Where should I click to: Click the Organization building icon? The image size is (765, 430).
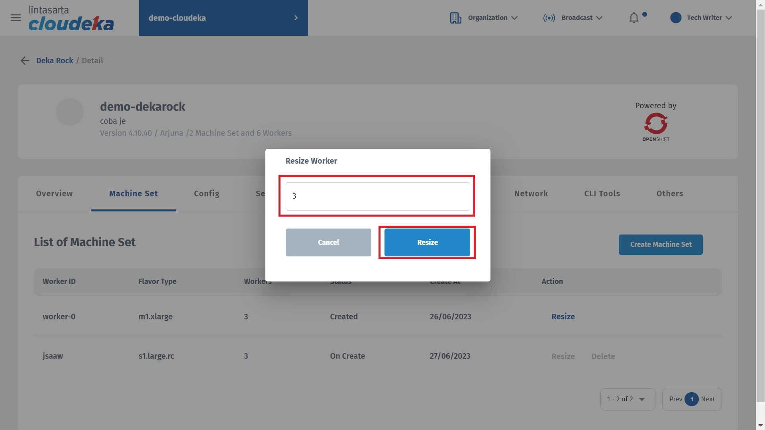click(x=455, y=18)
